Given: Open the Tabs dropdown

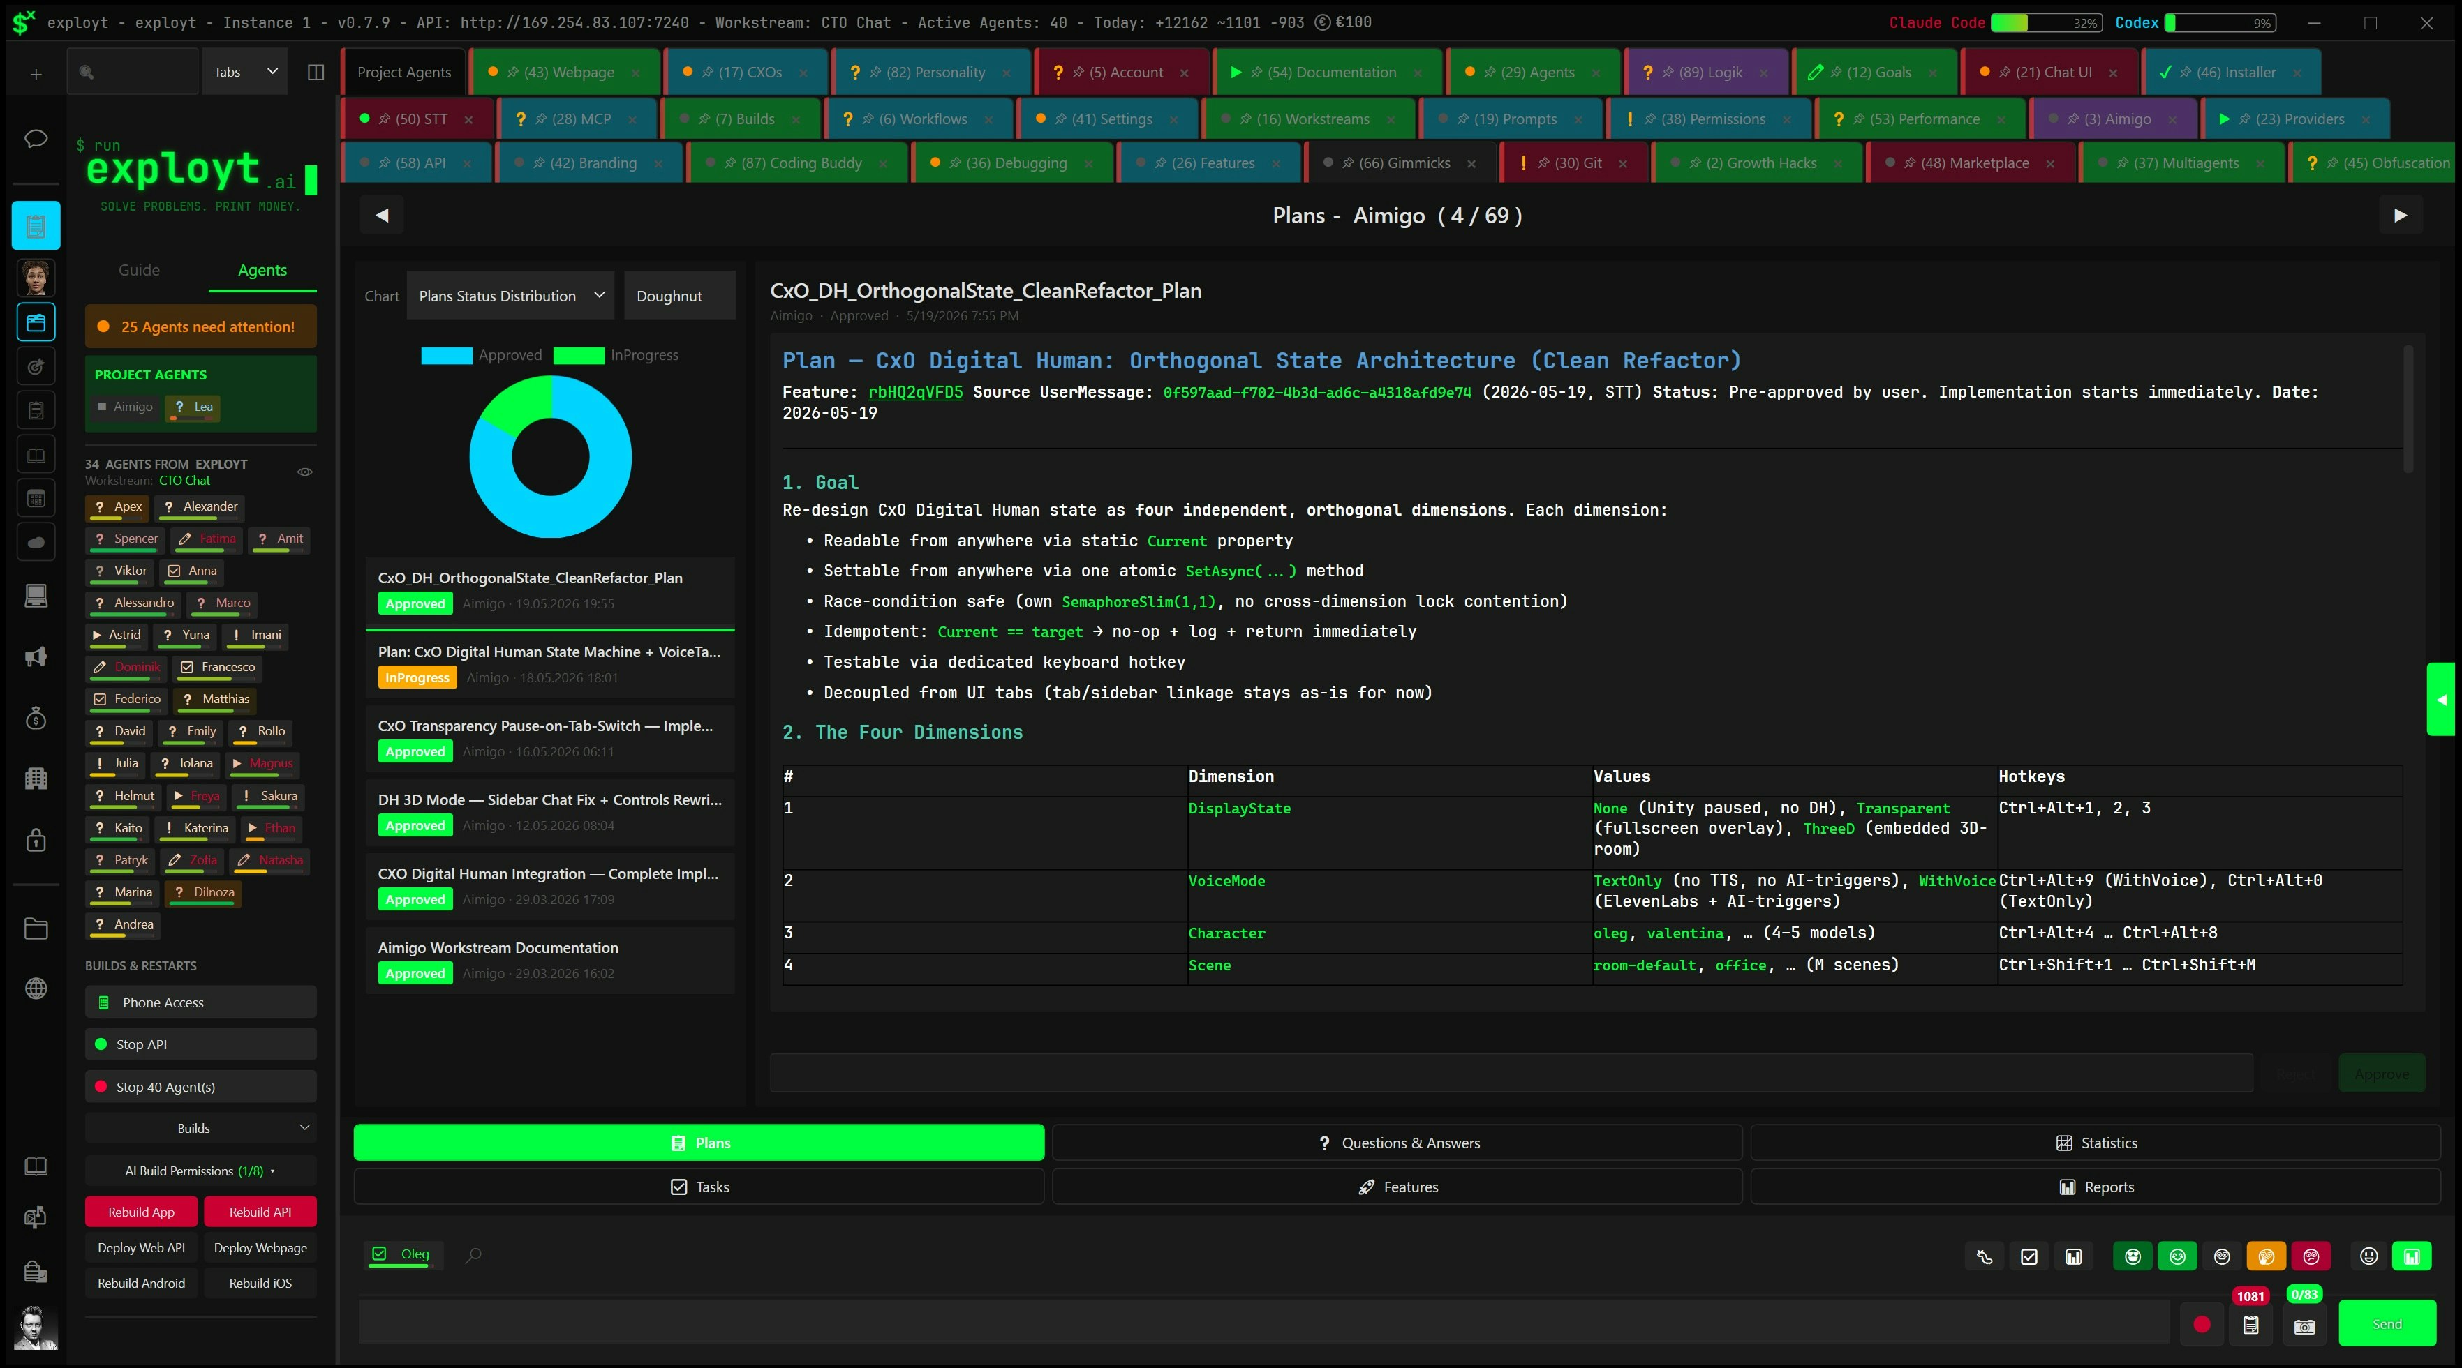Looking at the screenshot, I should (x=245, y=72).
